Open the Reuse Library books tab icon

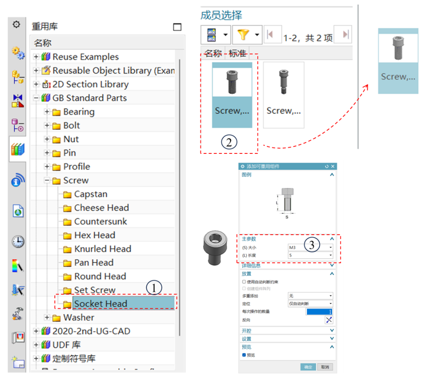coord(18,149)
